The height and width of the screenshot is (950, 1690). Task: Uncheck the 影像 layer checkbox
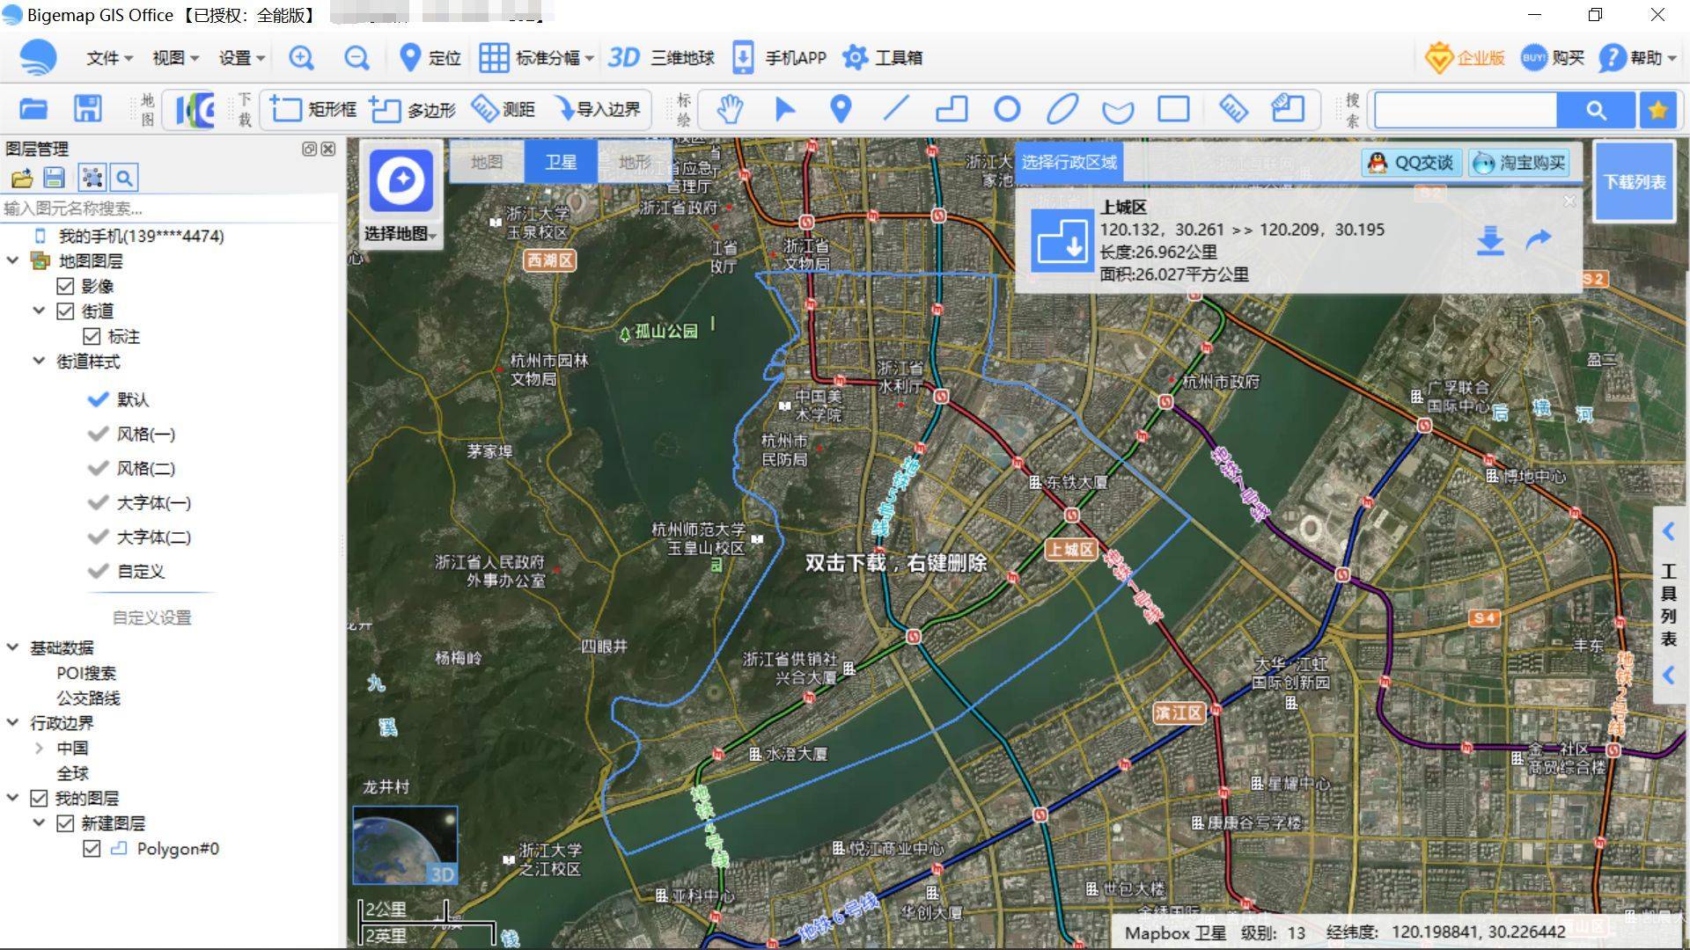click(x=65, y=286)
